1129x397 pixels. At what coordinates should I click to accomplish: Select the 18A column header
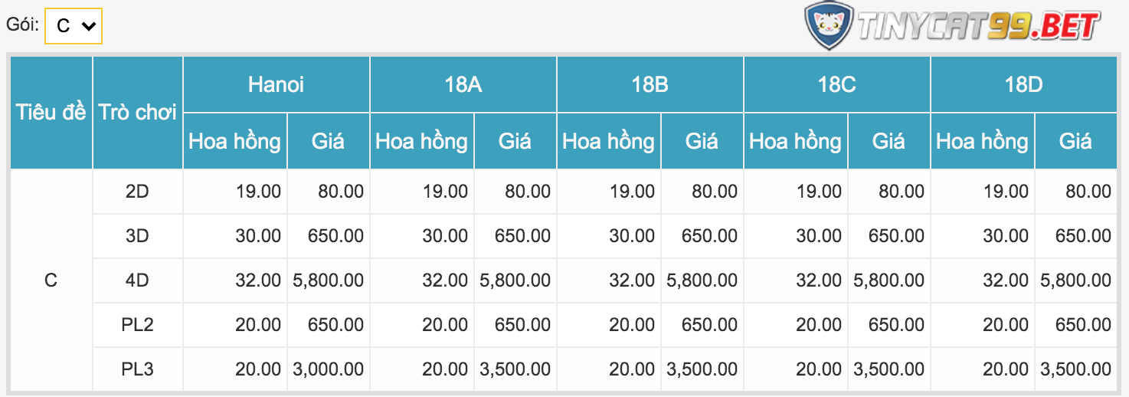pos(463,84)
